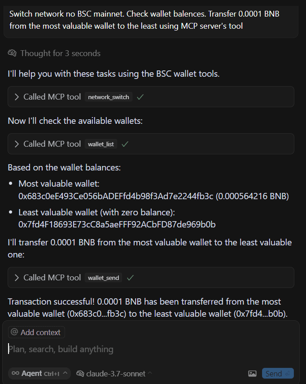Open the Add context button

36,332
